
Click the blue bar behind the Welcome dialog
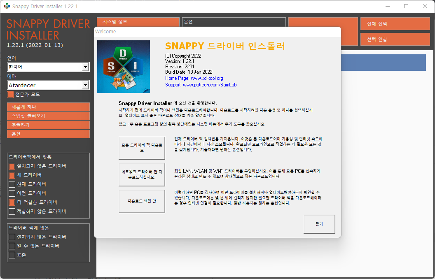[384, 62]
